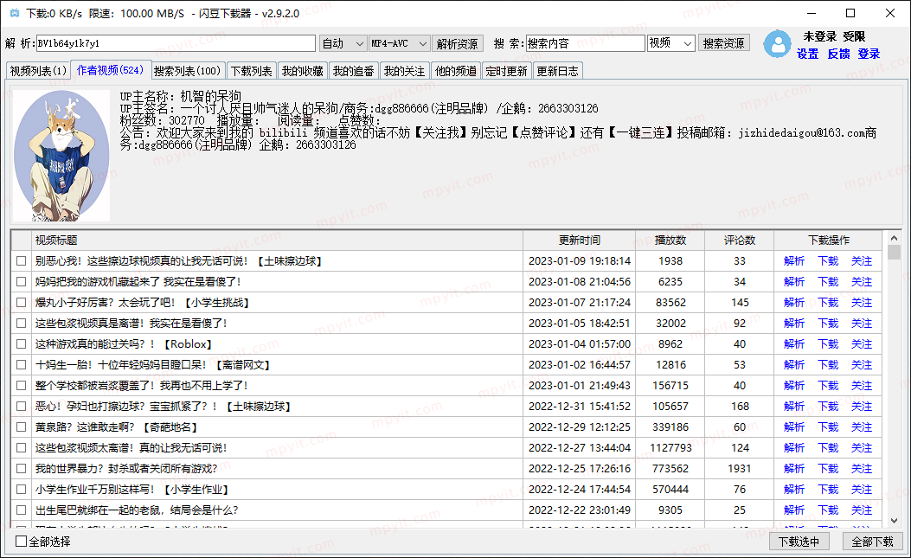Sort by the 更新时间 column header
This screenshot has height=558, width=911.
(x=580, y=240)
